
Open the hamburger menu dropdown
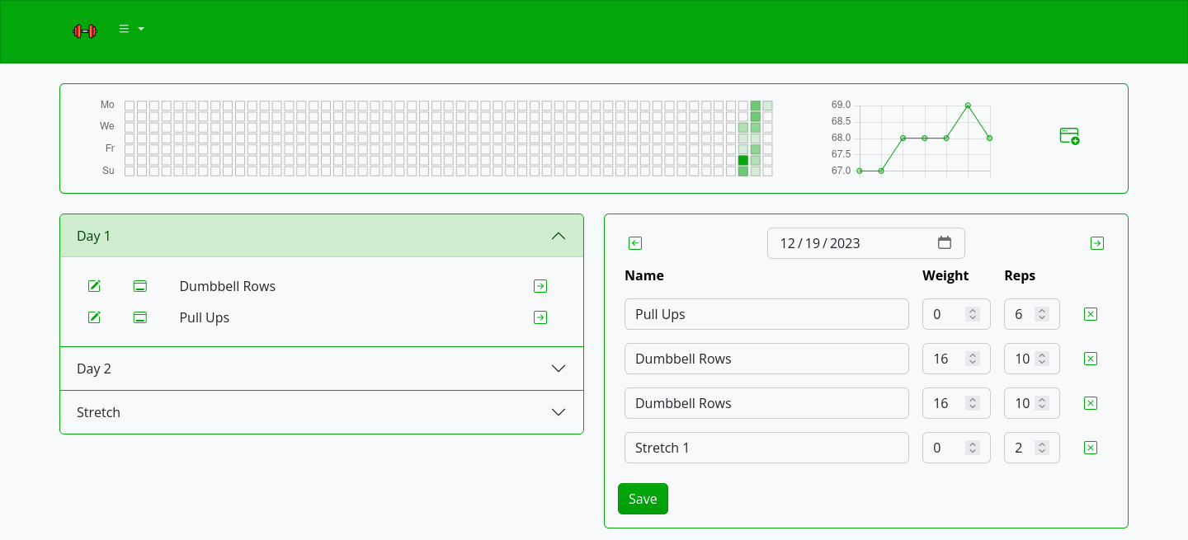(x=131, y=29)
